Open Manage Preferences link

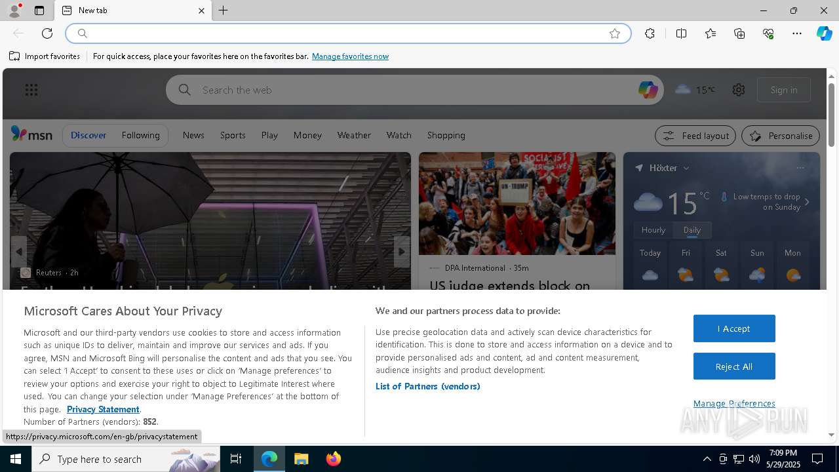click(734, 403)
